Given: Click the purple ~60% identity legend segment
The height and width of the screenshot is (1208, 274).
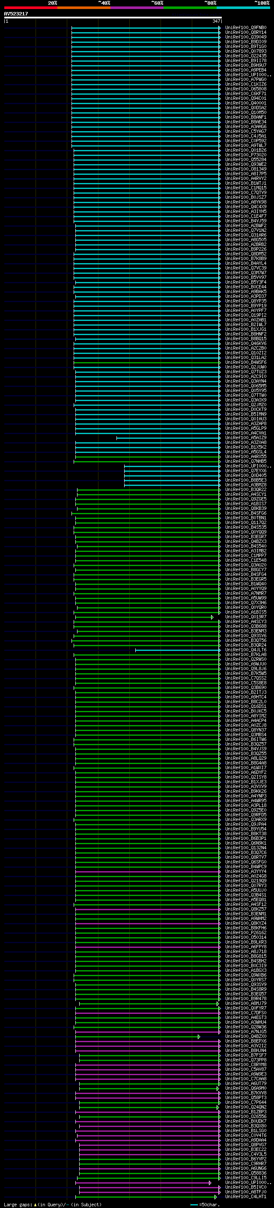Looking at the screenshot, I should click(137, 8).
